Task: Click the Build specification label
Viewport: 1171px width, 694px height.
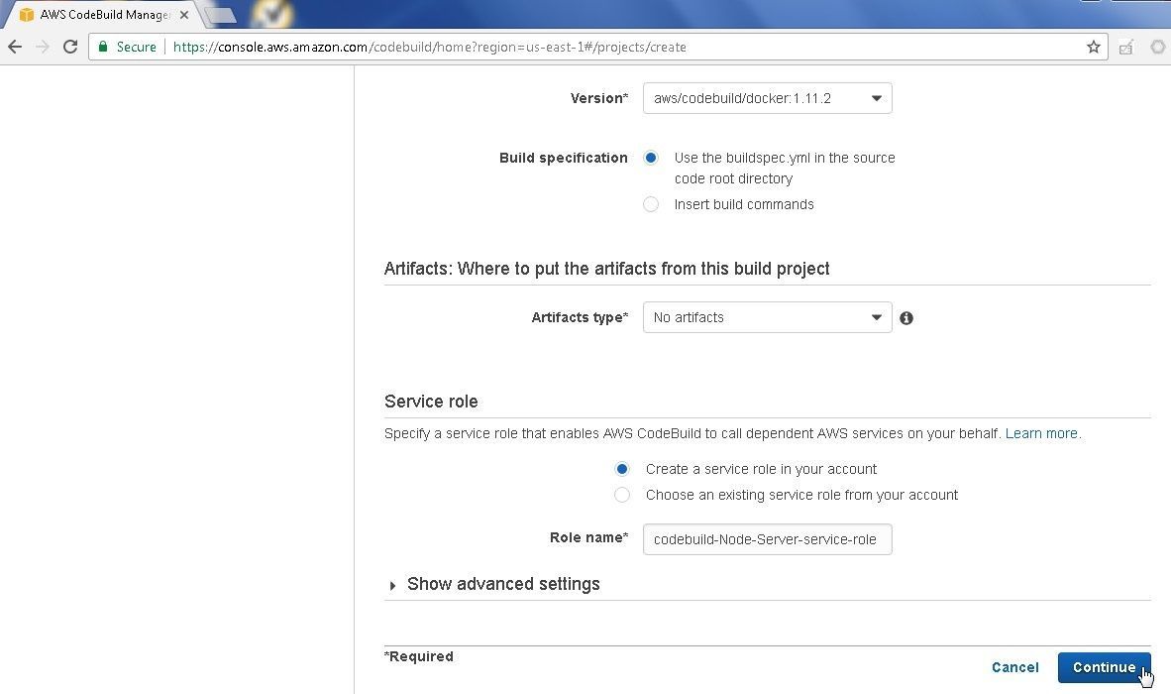Action: (x=563, y=158)
